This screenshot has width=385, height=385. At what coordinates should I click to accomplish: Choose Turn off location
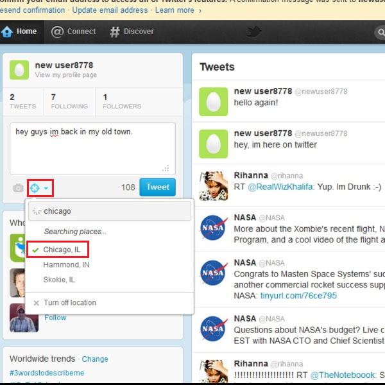(x=70, y=302)
